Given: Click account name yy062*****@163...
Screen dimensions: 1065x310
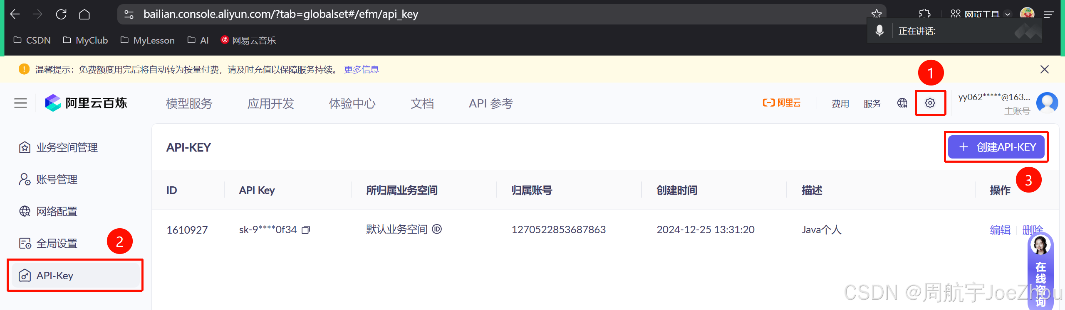Looking at the screenshot, I should (994, 97).
